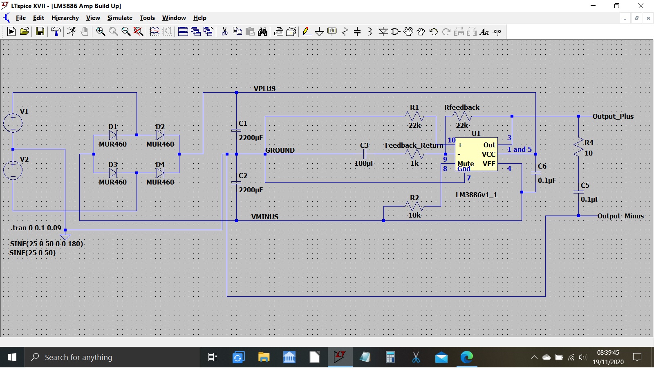The width and height of the screenshot is (654, 369).
Task: Select the SPICE directive .op tool
Action: tap(497, 31)
